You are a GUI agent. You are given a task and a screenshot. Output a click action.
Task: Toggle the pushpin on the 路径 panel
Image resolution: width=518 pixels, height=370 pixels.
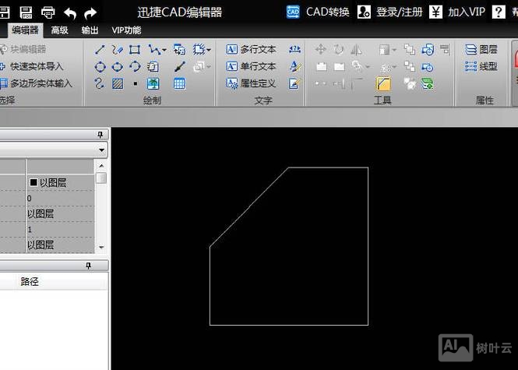pos(88,266)
